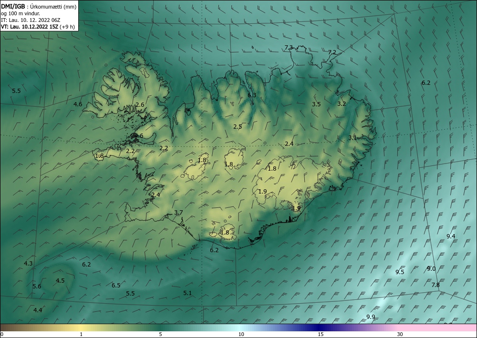Click the 9.9 value on the map
Image resolution: width=477 pixels, height=338 pixels.
coord(371,317)
